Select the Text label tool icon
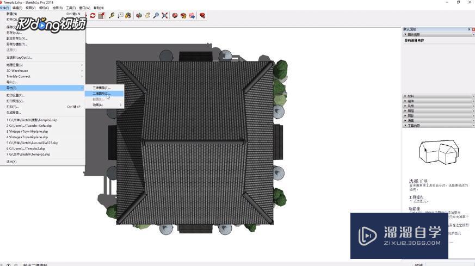This screenshot has height=266, width=475. [120, 15]
